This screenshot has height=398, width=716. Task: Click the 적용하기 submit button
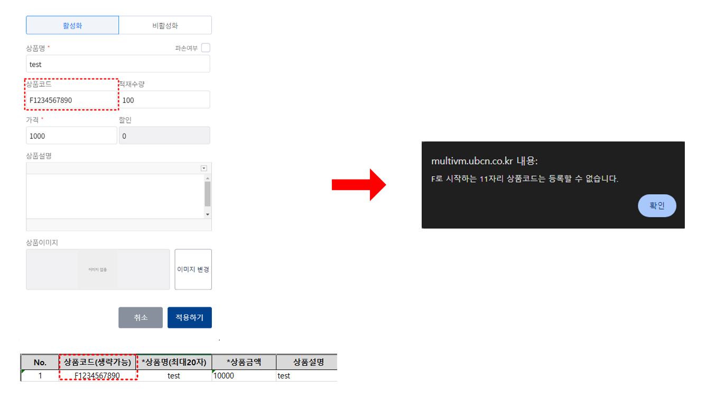tap(189, 317)
